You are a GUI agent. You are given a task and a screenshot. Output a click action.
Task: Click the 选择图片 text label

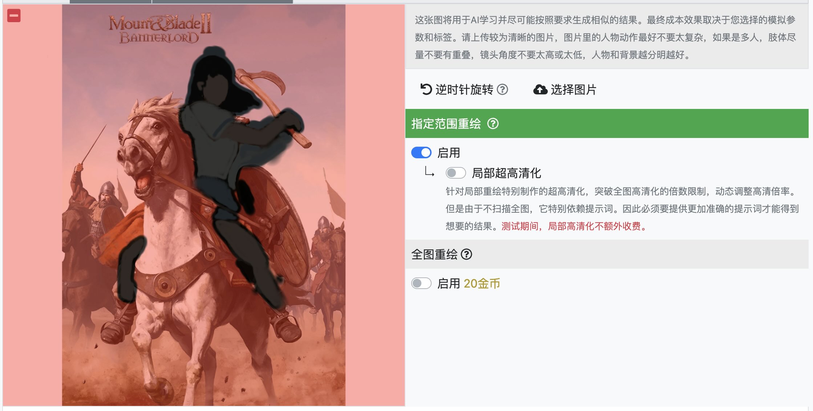coord(574,89)
